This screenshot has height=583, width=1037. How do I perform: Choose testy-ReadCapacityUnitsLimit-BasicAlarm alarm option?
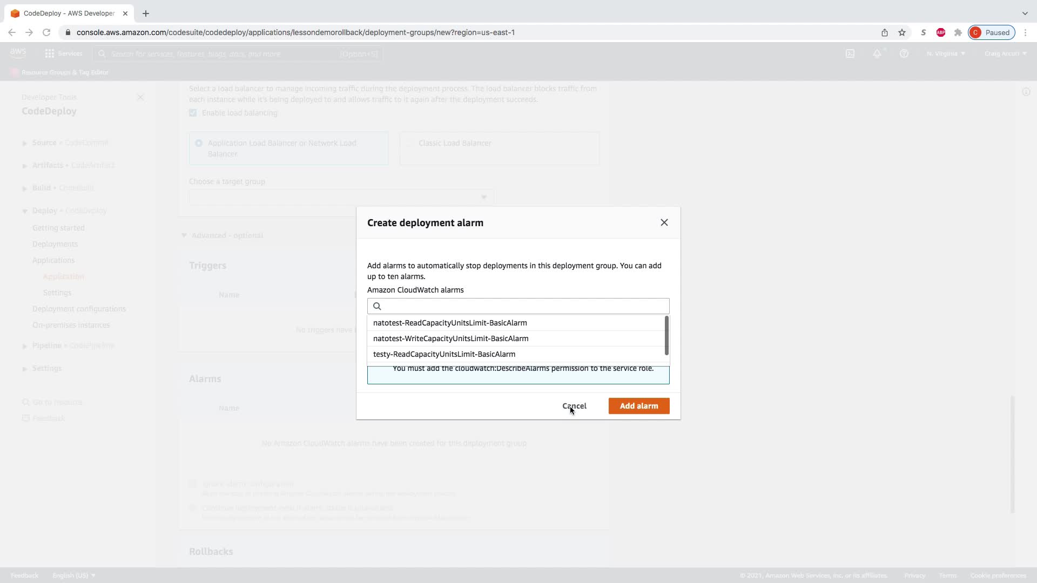point(444,354)
